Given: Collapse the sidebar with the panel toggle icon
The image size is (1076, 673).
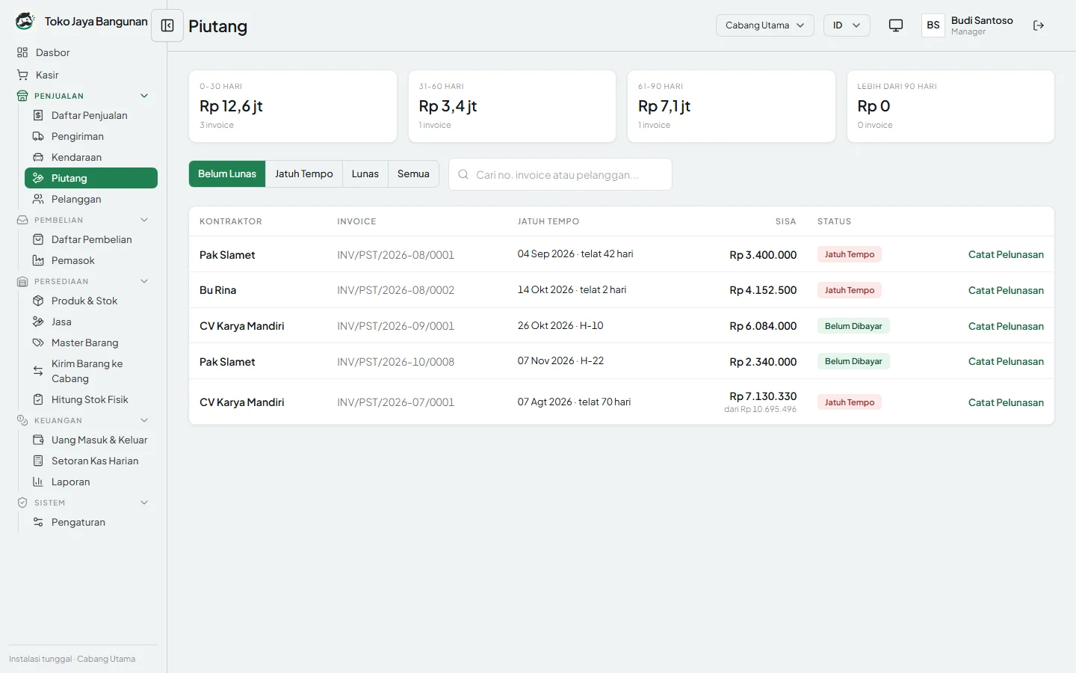Looking at the screenshot, I should click(167, 26).
